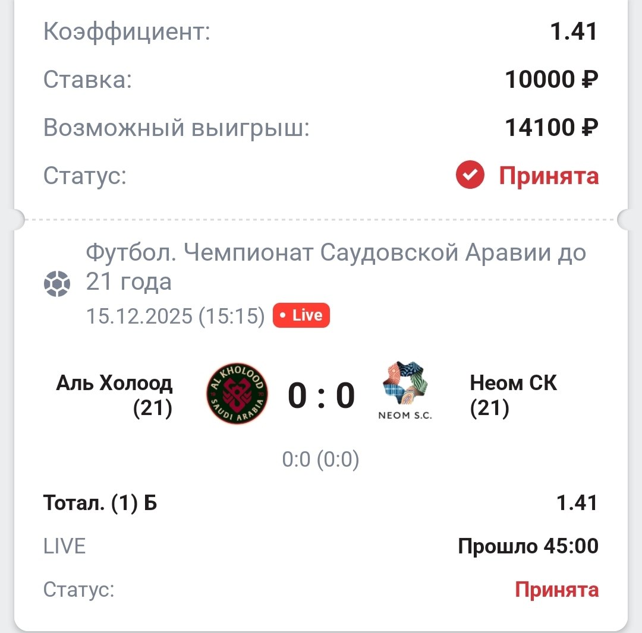
Task: Click the top 1.41 coefficient value
Action: coord(573,31)
